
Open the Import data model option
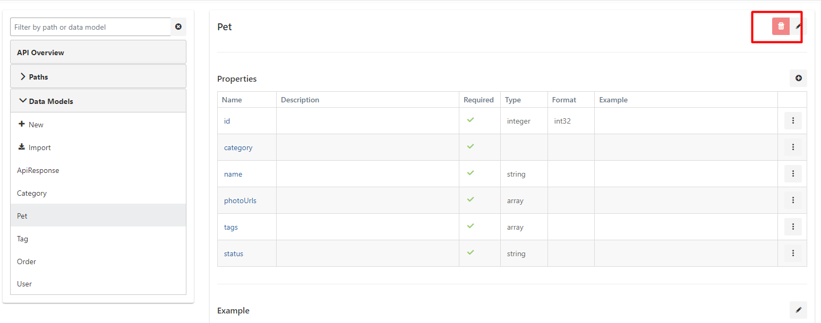39,147
